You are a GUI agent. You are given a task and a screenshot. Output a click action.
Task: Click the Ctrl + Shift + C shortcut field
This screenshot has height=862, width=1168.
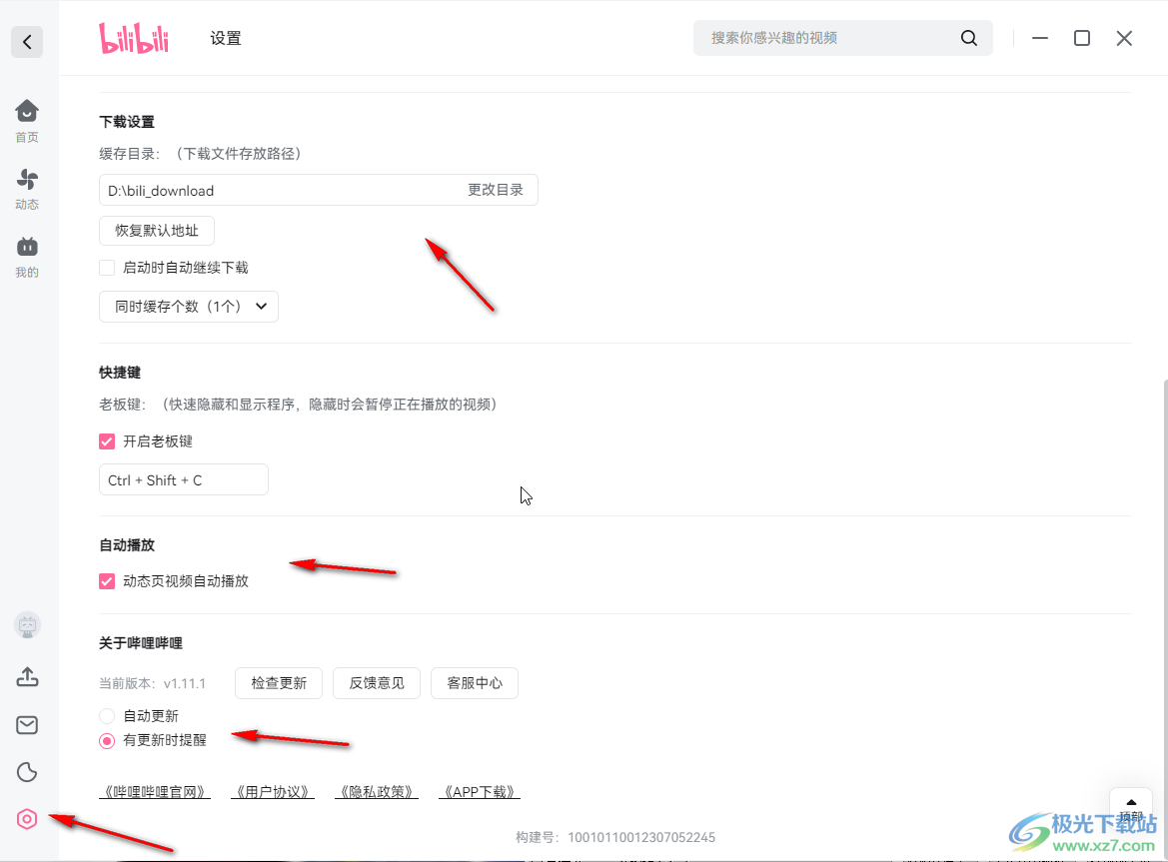[183, 479]
